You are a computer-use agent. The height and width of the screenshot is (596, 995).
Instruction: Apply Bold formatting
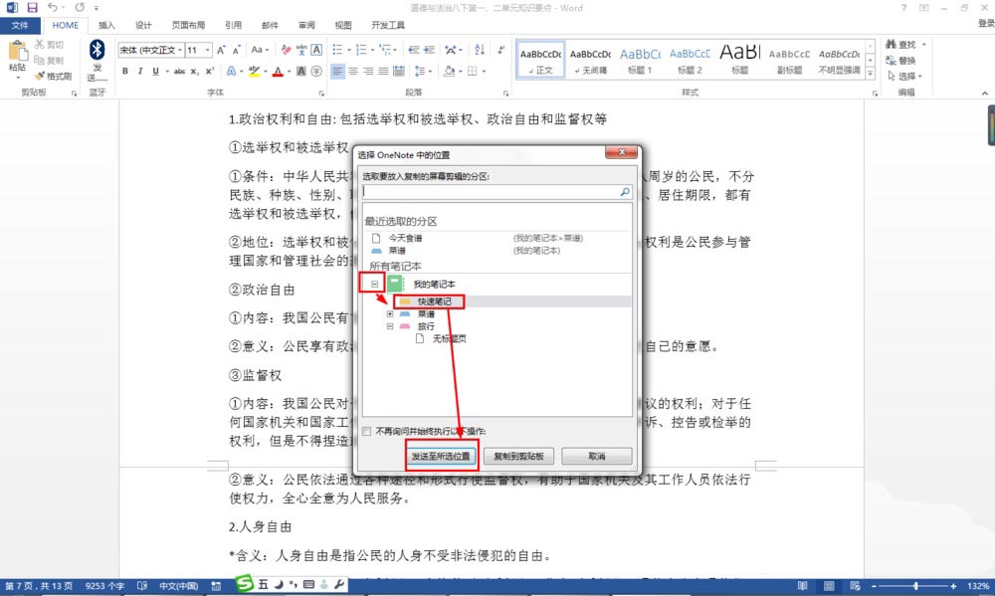(125, 71)
